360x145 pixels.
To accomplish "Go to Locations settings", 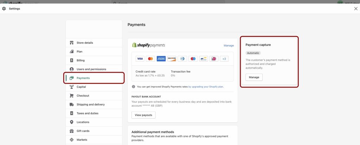I will coord(94,122).
